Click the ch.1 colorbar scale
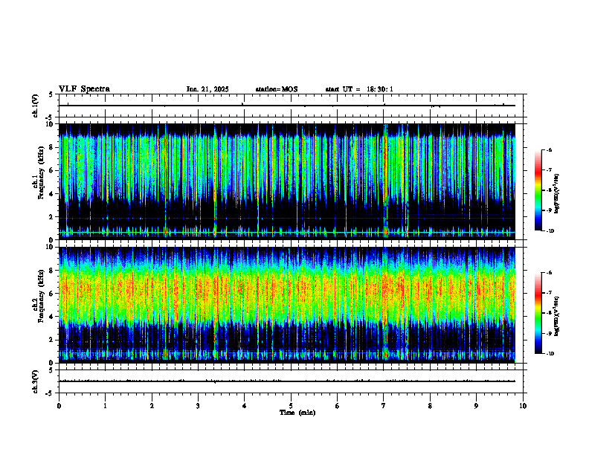Viewport: 589px width, 455px height. 538,190
